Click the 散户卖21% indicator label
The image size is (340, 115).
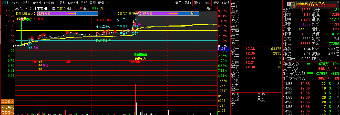pyautogui.click(x=104, y=41)
